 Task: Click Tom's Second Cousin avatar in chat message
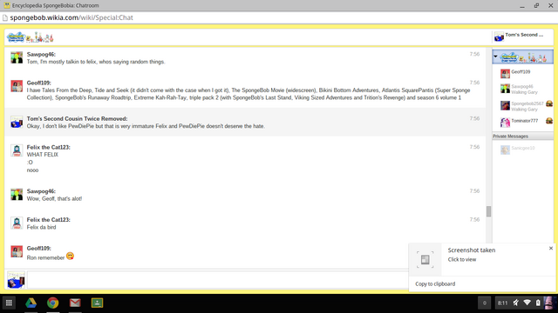(x=17, y=122)
